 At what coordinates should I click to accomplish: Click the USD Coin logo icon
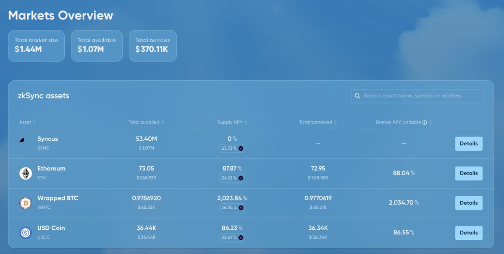(26, 233)
